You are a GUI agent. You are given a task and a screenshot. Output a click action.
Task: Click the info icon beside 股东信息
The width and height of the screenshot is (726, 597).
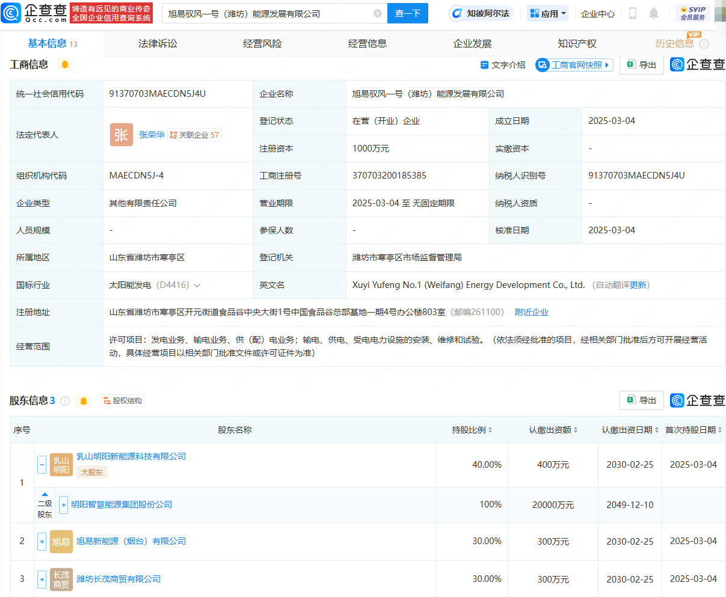click(x=65, y=400)
